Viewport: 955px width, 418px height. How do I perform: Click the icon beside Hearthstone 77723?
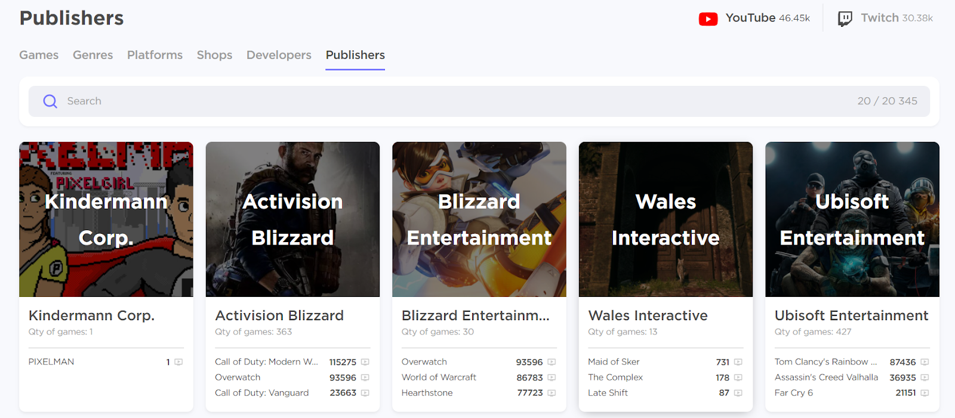point(552,393)
